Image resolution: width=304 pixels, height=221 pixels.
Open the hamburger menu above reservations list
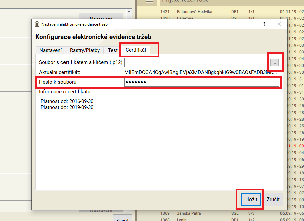click(149, 1)
